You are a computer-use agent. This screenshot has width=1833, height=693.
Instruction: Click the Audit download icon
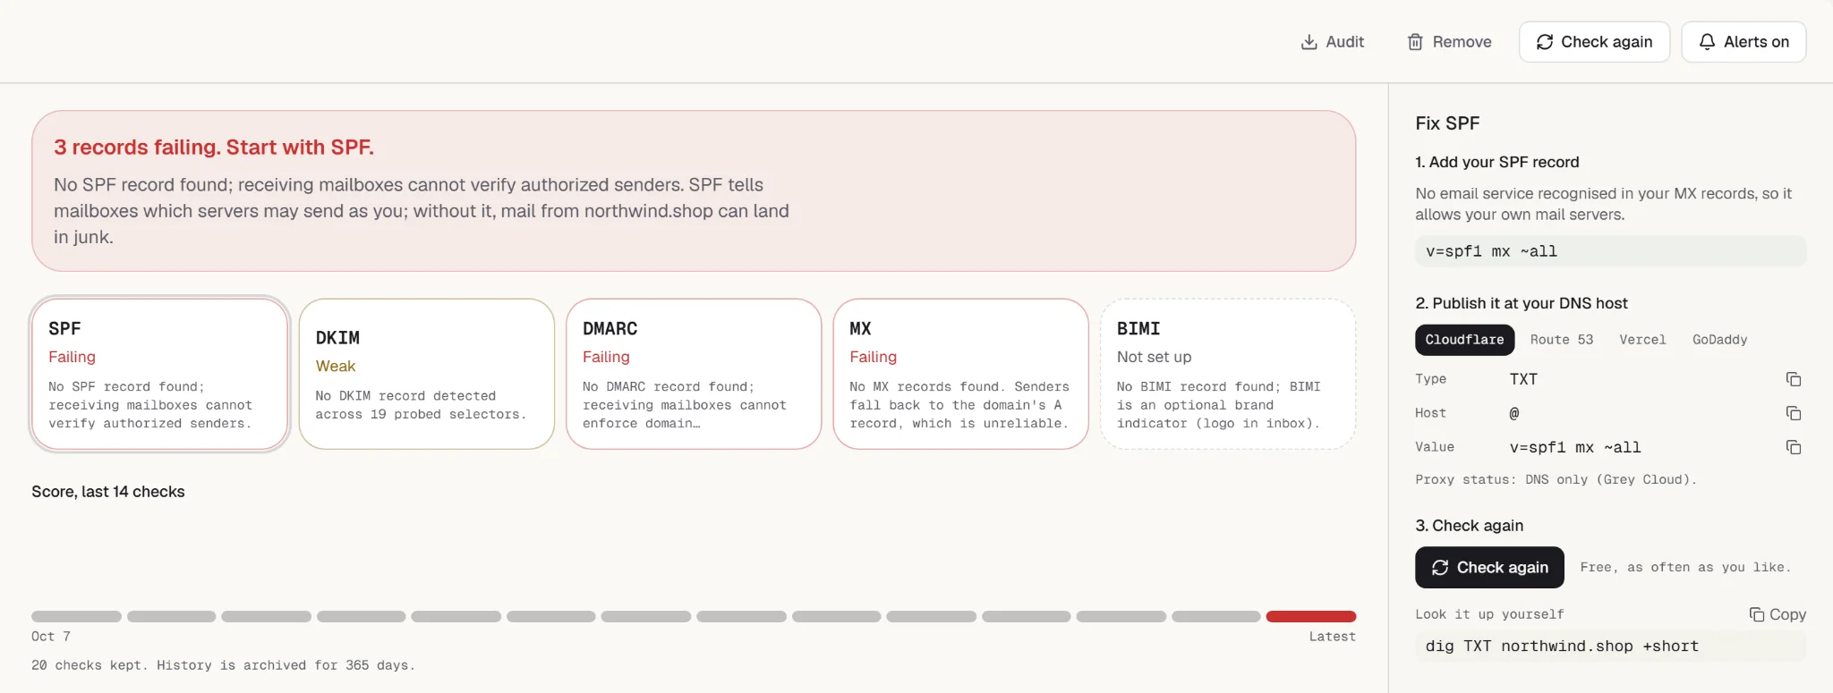pos(1309,42)
